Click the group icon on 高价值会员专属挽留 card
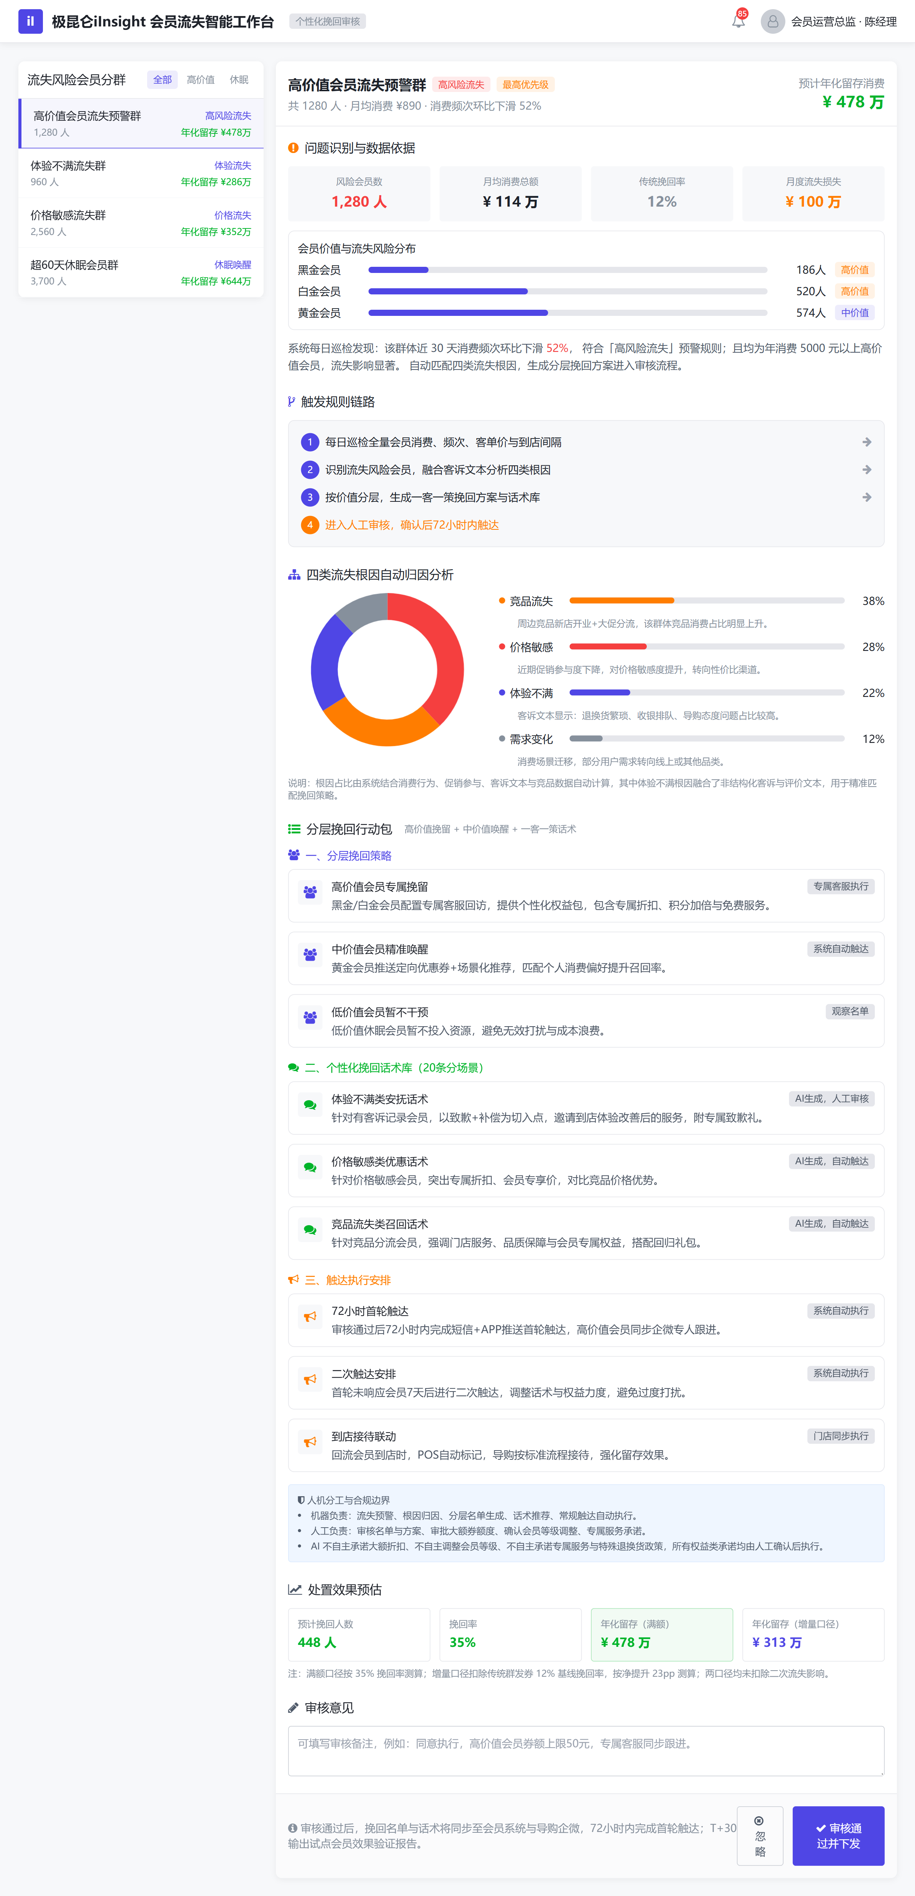 [310, 892]
